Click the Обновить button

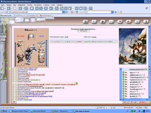(x=84, y=31)
